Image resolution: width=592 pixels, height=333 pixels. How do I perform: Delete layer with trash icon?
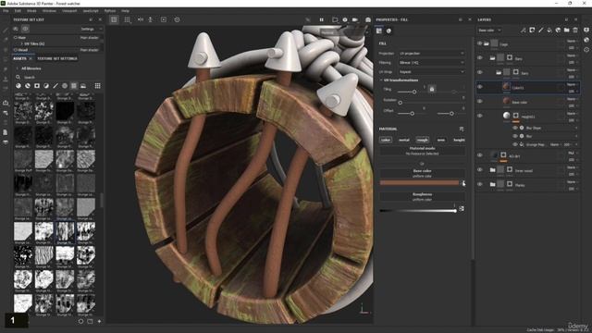coord(575,30)
